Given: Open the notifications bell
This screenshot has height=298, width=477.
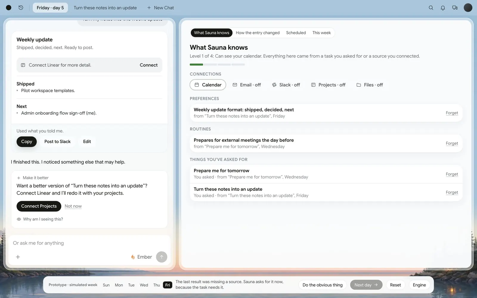Looking at the screenshot, I should tap(443, 8).
